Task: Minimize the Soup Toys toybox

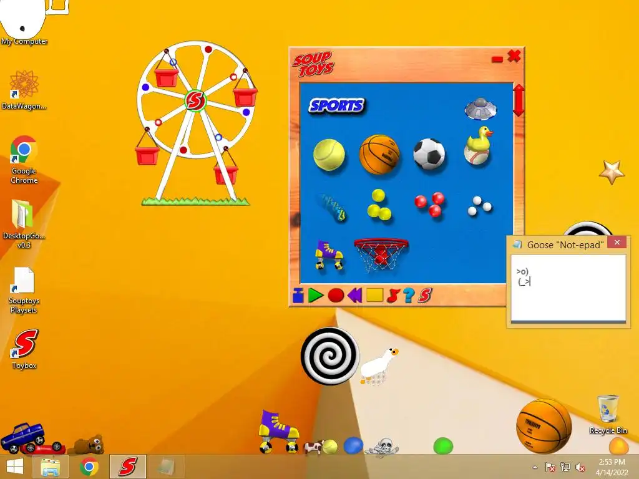Action: 497,59
